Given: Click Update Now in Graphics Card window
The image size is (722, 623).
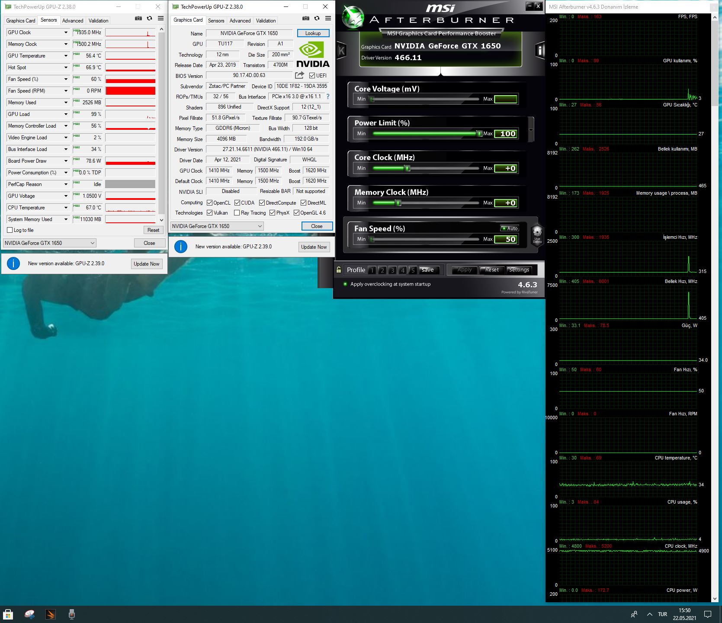Looking at the screenshot, I should click(314, 247).
